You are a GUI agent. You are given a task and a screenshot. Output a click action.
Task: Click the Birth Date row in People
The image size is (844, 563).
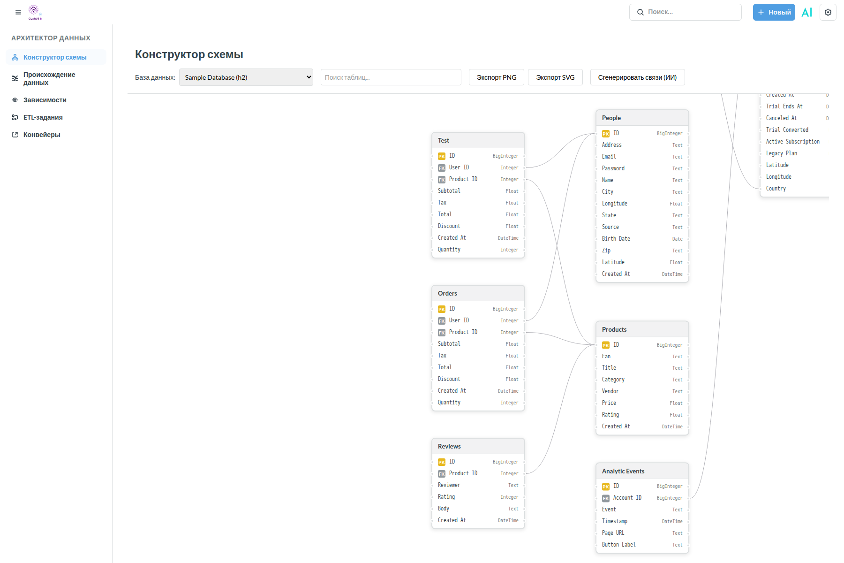tap(642, 239)
